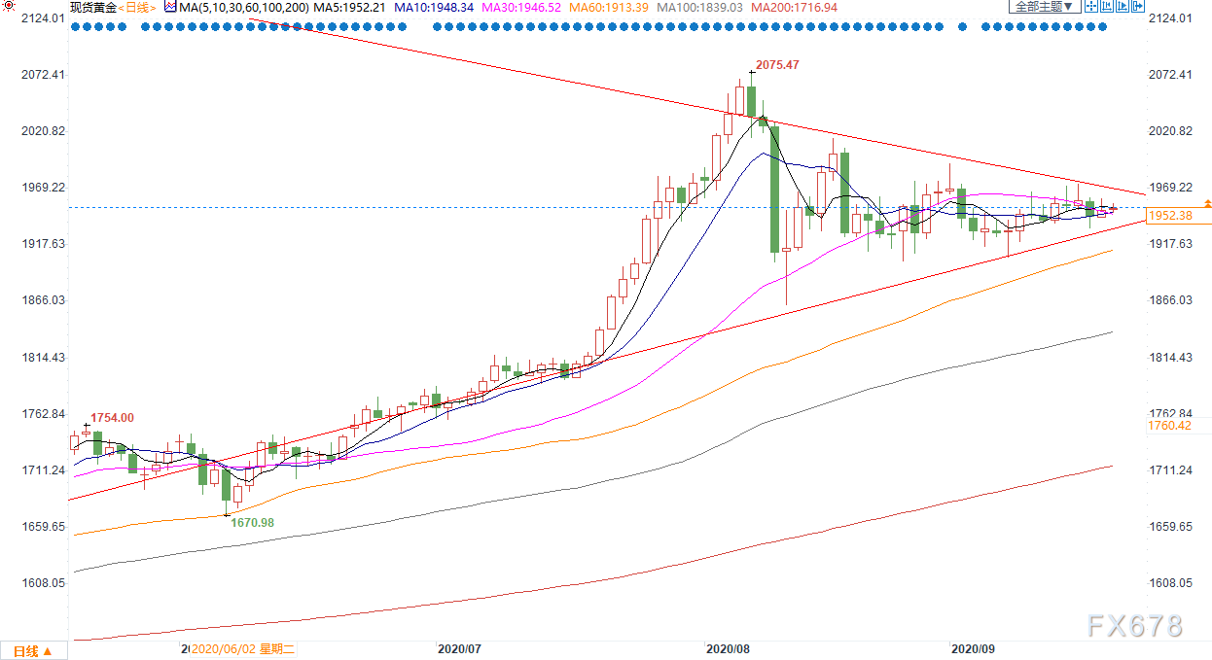Open the 全部主题 theme dropdown
Viewport: 1212px width, 660px height.
click(x=1045, y=6)
